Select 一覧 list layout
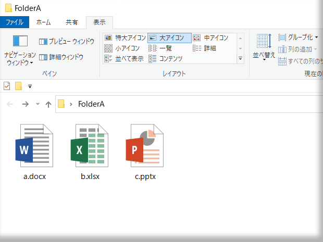323x242 pixels. point(160,48)
